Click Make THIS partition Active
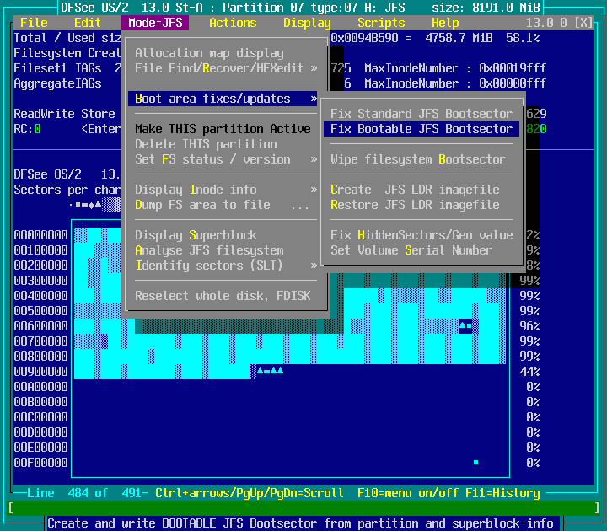 click(223, 129)
